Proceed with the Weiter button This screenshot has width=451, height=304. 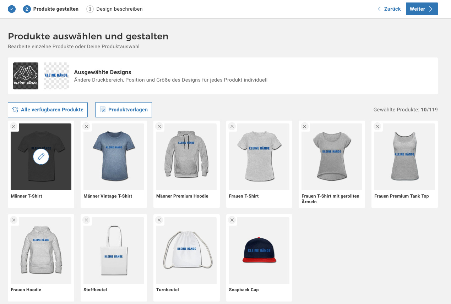coord(422,9)
